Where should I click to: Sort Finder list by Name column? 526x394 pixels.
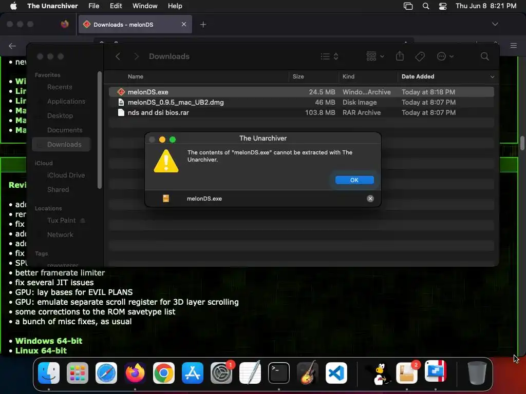click(x=136, y=76)
